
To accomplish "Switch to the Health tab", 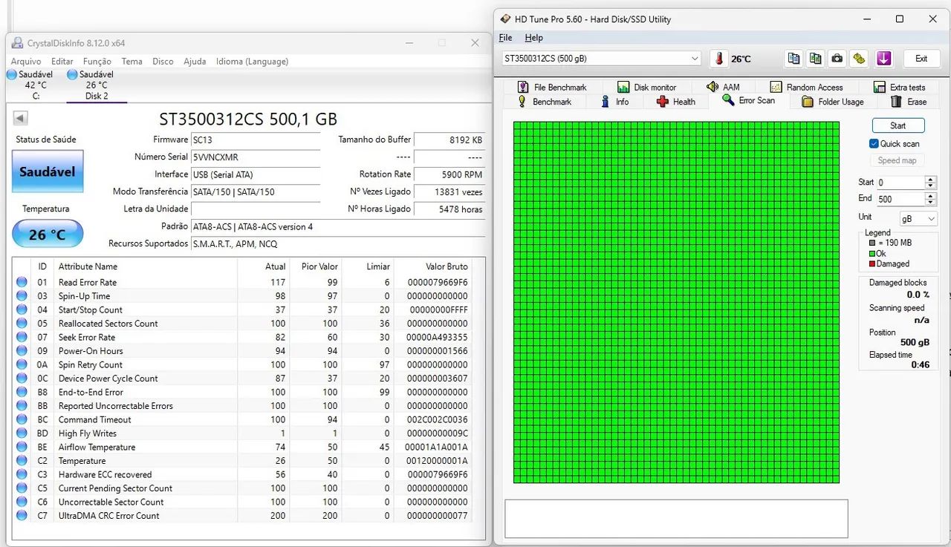I will 675,102.
